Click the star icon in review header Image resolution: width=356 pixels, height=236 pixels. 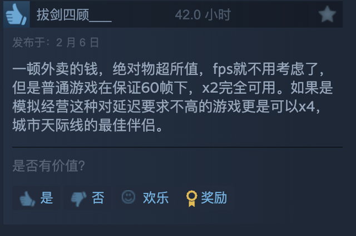[327, 14]
